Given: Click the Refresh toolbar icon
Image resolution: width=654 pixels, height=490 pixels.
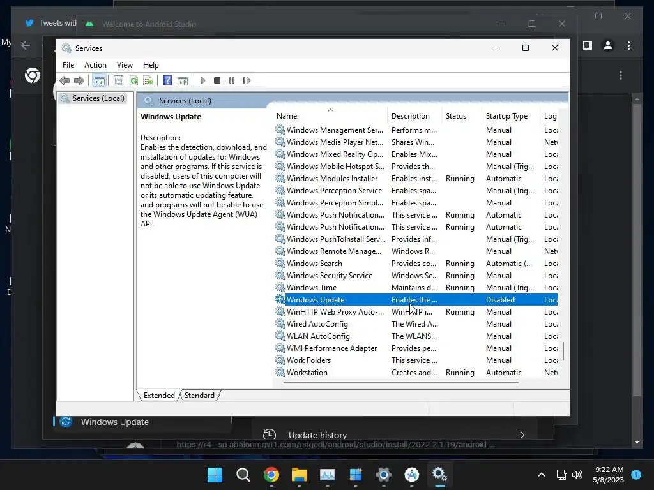Looking at the screenshot, I should [x=133, y=80].
